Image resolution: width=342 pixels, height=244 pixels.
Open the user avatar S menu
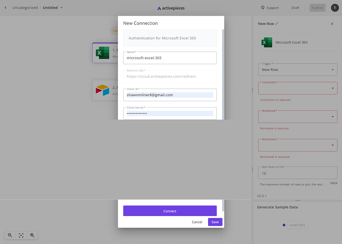[335, 8]
